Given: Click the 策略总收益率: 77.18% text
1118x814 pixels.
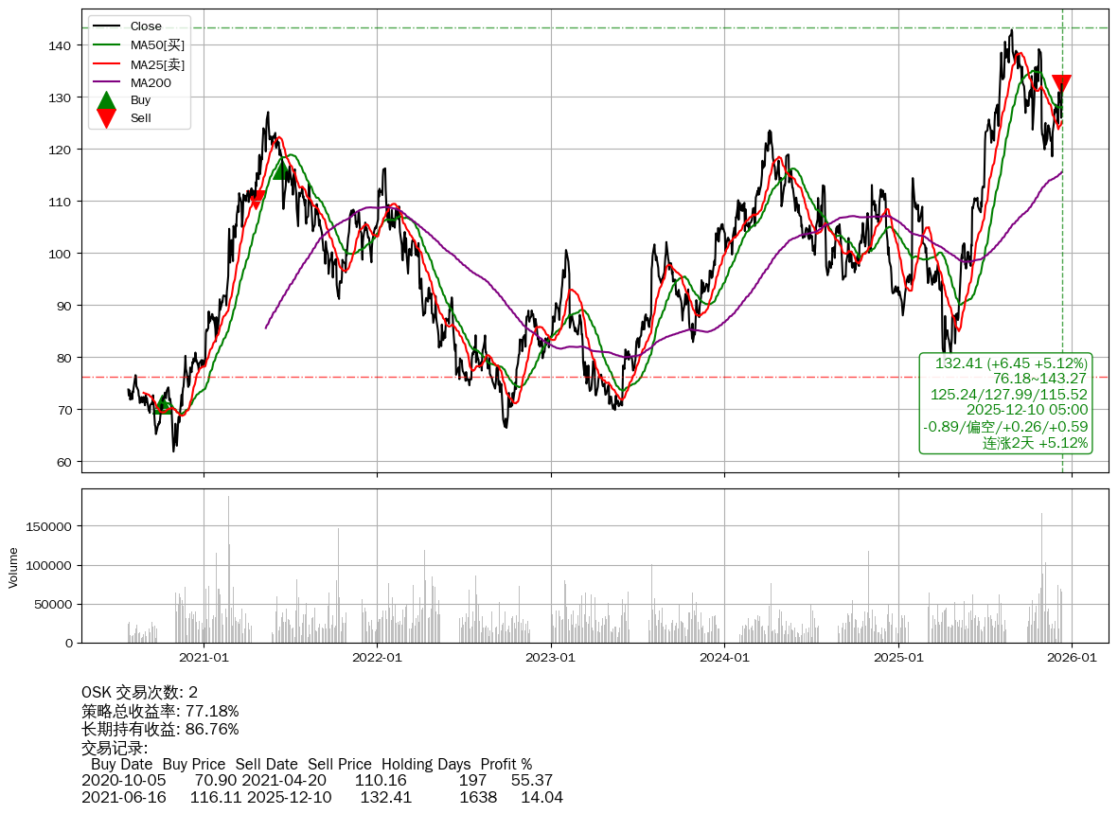Looking at the screenshot, I should pos(160,711).
